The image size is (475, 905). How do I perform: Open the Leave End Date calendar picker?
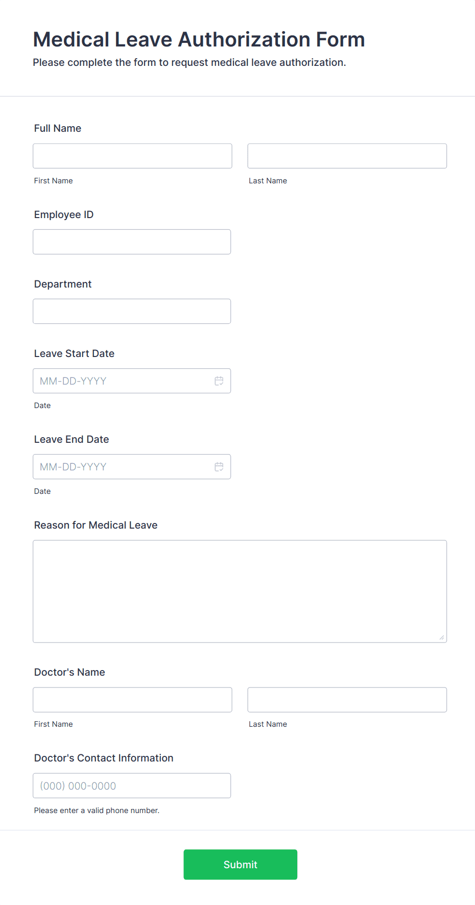coord(219,466)
